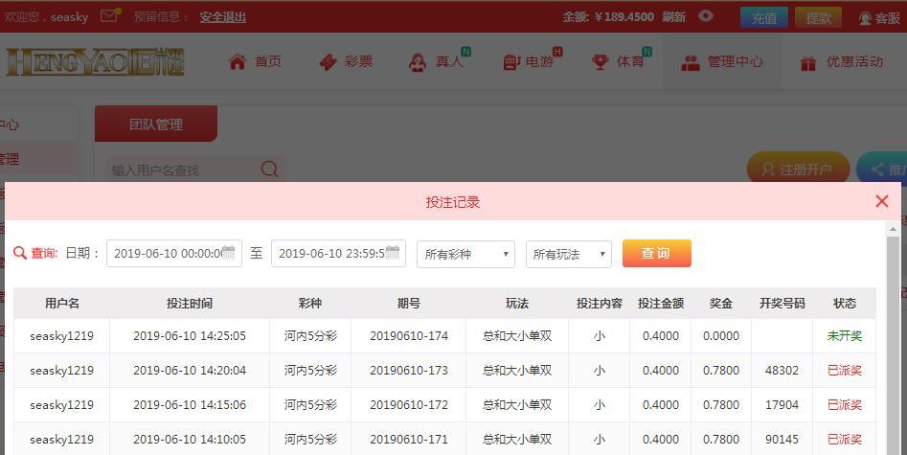Click the 刷新 balance refresh link
The image size is (907, 455).
673,17
